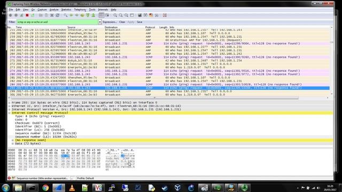Start a new live capture (green fin)
The width and height of the screenshot is (342, 192).
point(21,15)
